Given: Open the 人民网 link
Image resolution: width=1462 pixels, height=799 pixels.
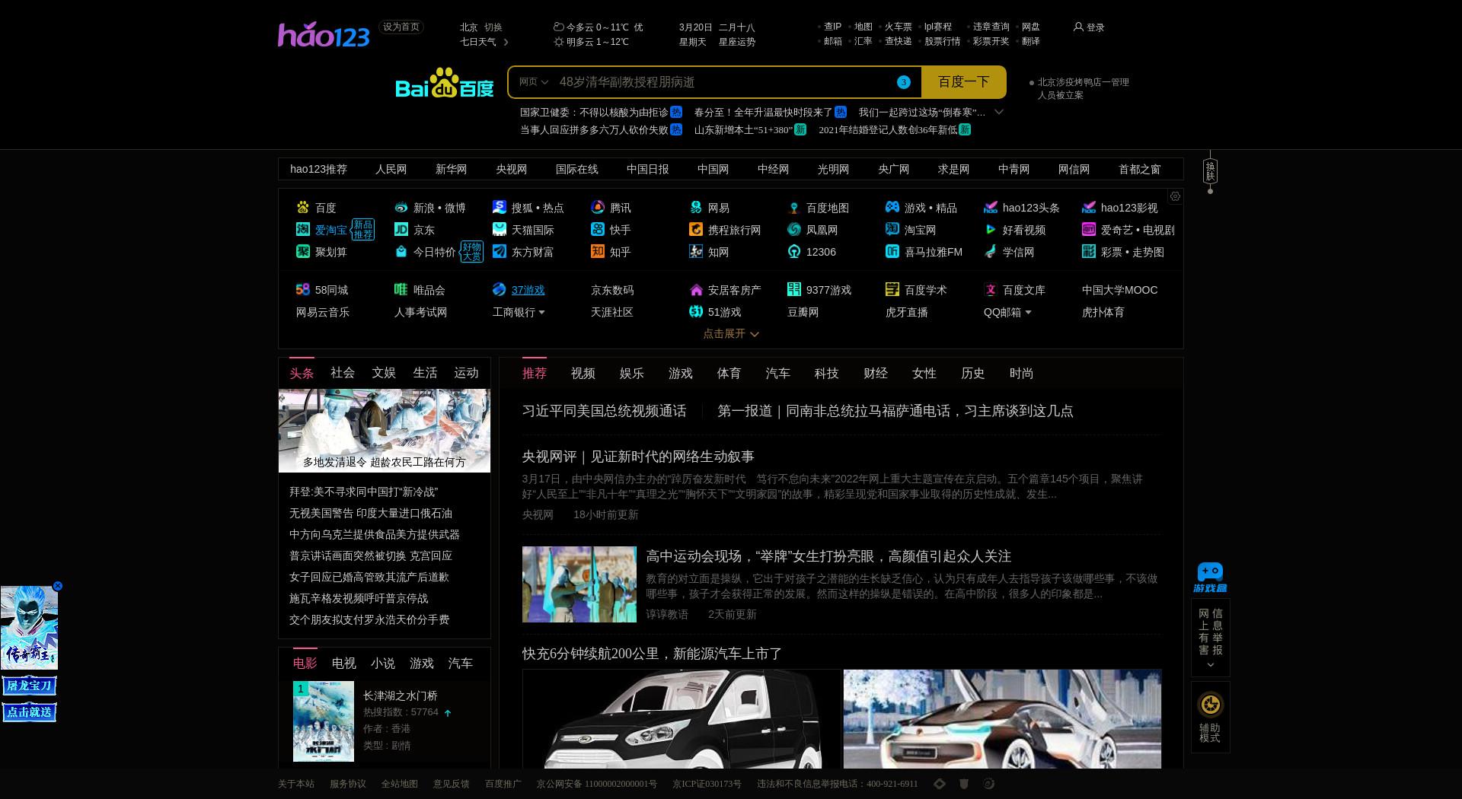Looking at the screenshot, I should pyautogui.click(x=391, y=169).
